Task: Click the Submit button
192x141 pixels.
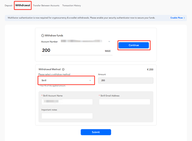Action: point(96,132)
